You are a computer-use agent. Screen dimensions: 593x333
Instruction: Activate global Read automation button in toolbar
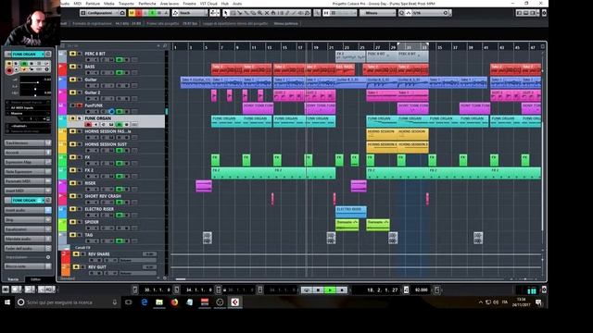[x=152, y=13]
